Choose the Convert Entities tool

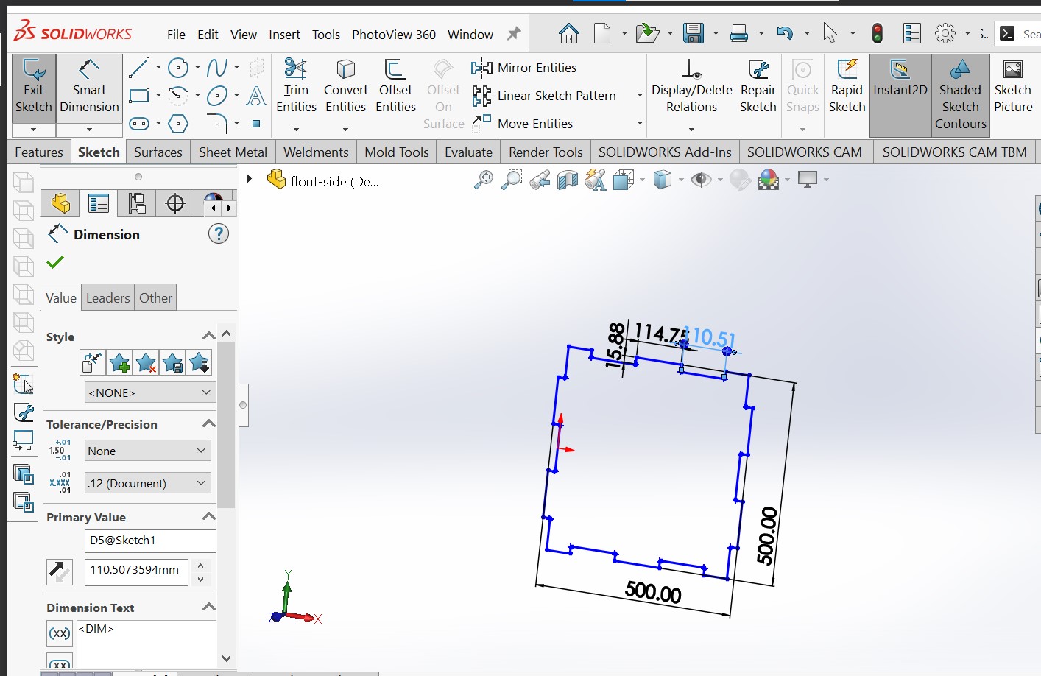(x=345, y=87)
